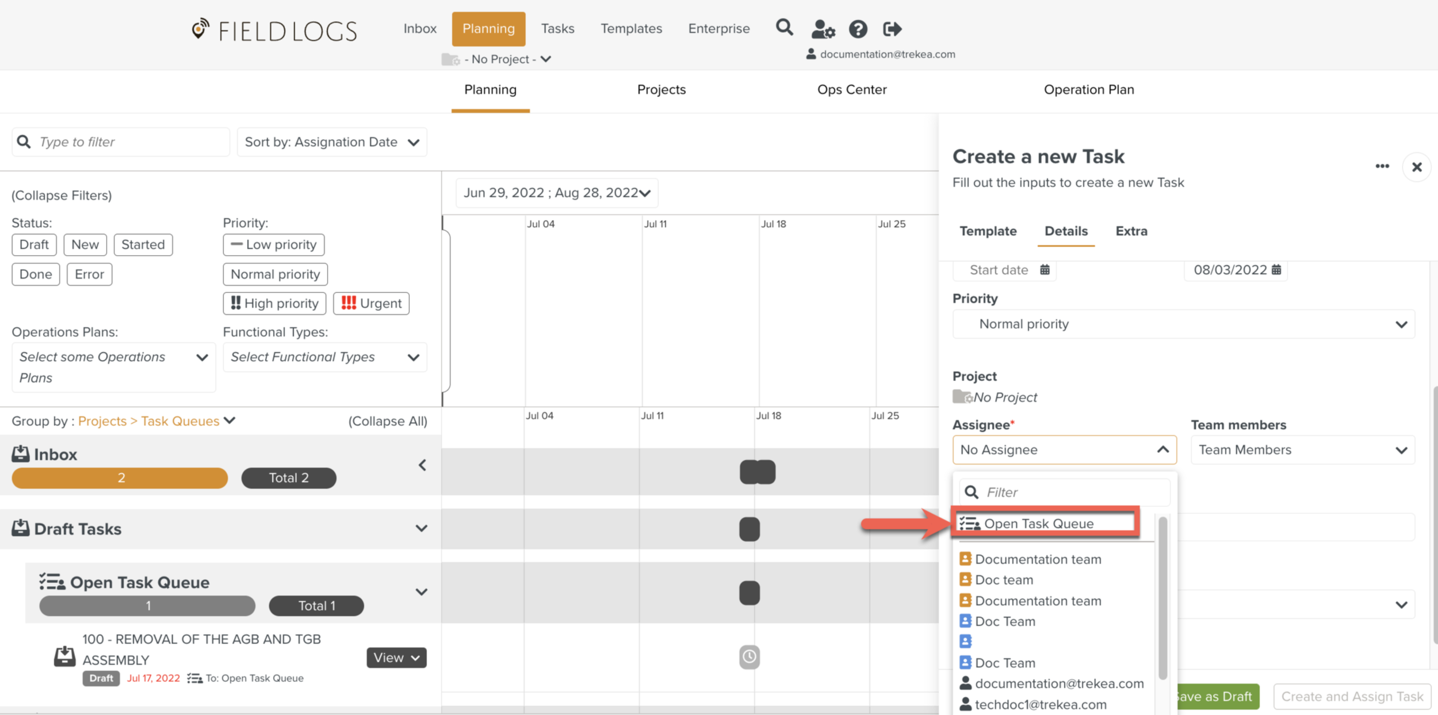Toggle the Low priority filter

(274, 244)
